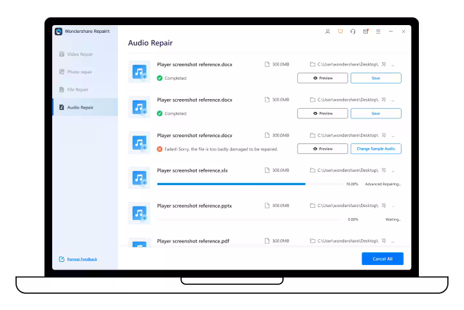The image size is (464, 310).
Task: Select the audio thumbnail of reference.pptx
Action: (139, 213)
